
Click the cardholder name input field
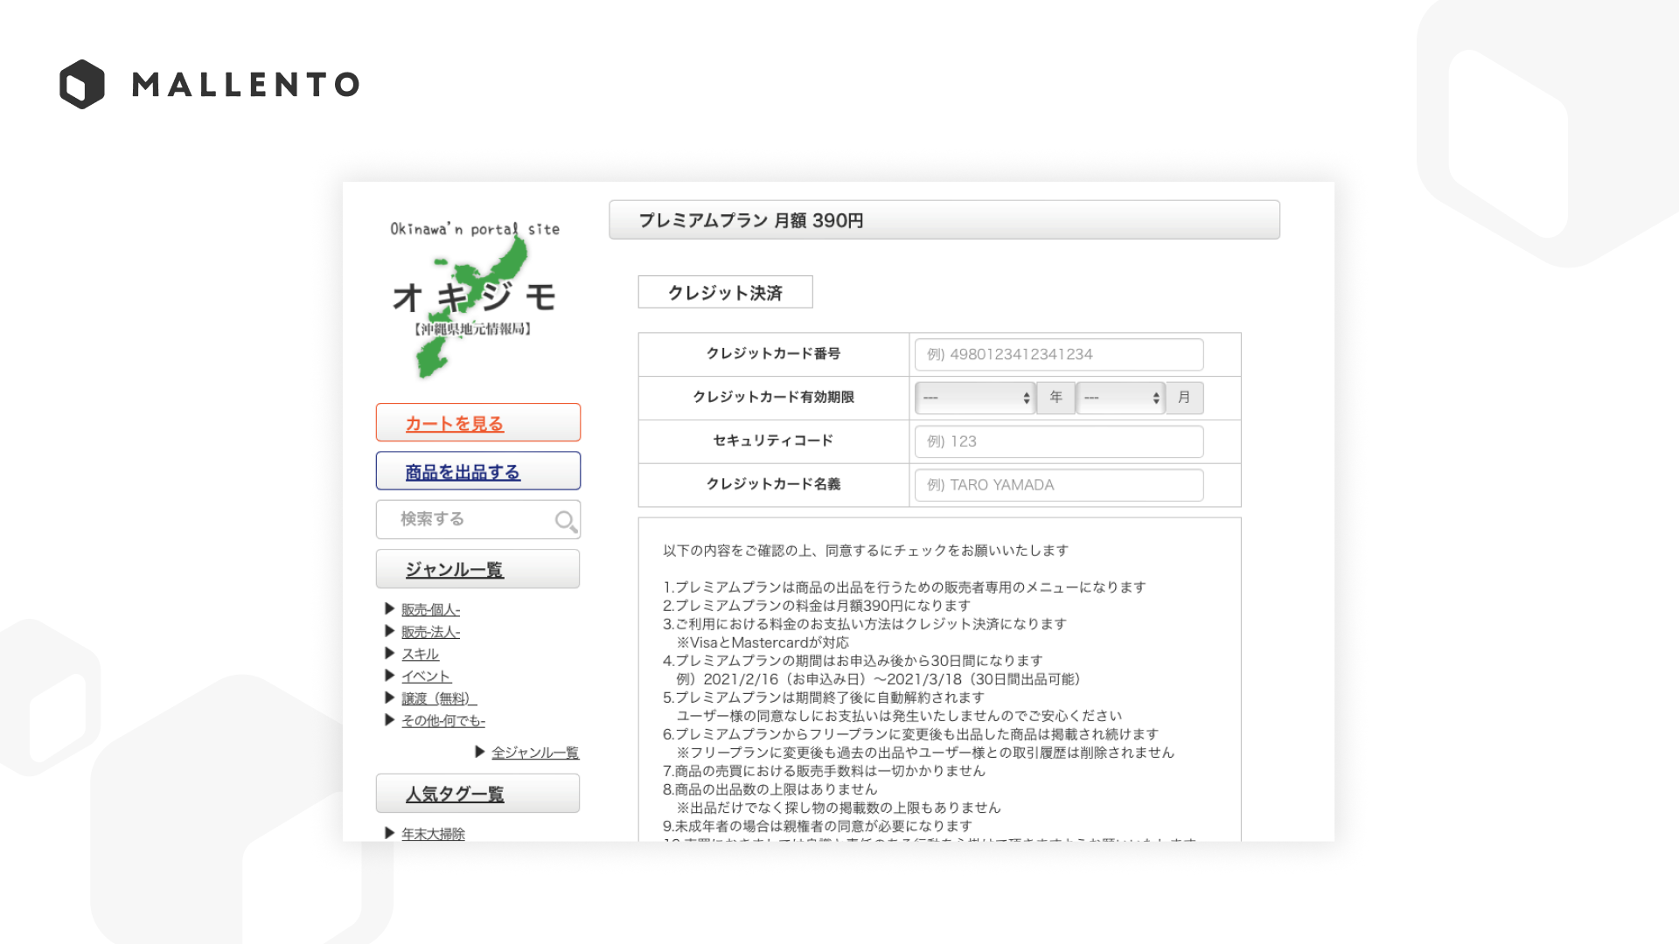(x=1058, y=485)
